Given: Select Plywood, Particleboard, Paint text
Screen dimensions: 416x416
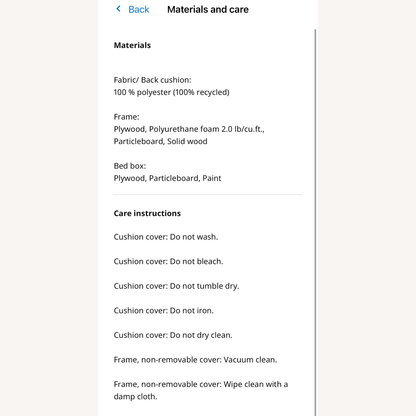Looking at the screenshot, I should pos(168,178).
